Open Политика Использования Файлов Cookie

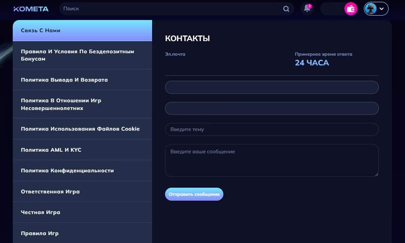(83, 129)
